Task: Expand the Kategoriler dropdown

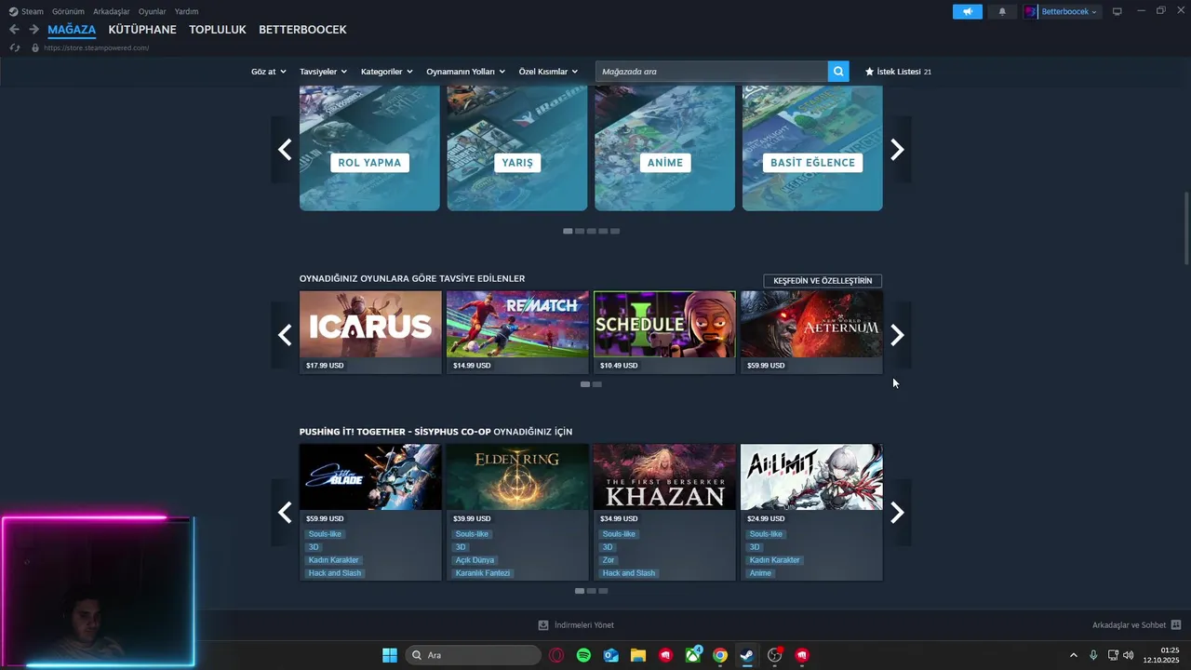Action: [386, 72]
